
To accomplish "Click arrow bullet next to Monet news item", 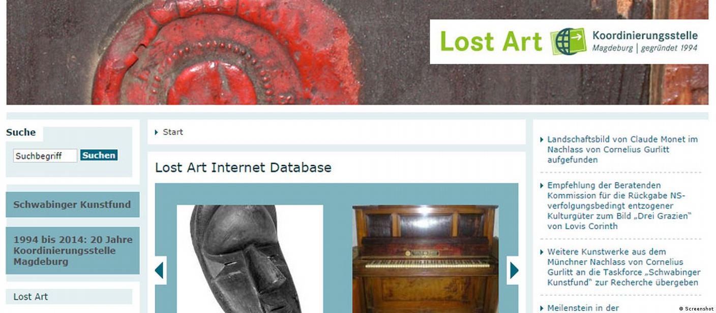I will pyautogui.click(x=542, y=139).
